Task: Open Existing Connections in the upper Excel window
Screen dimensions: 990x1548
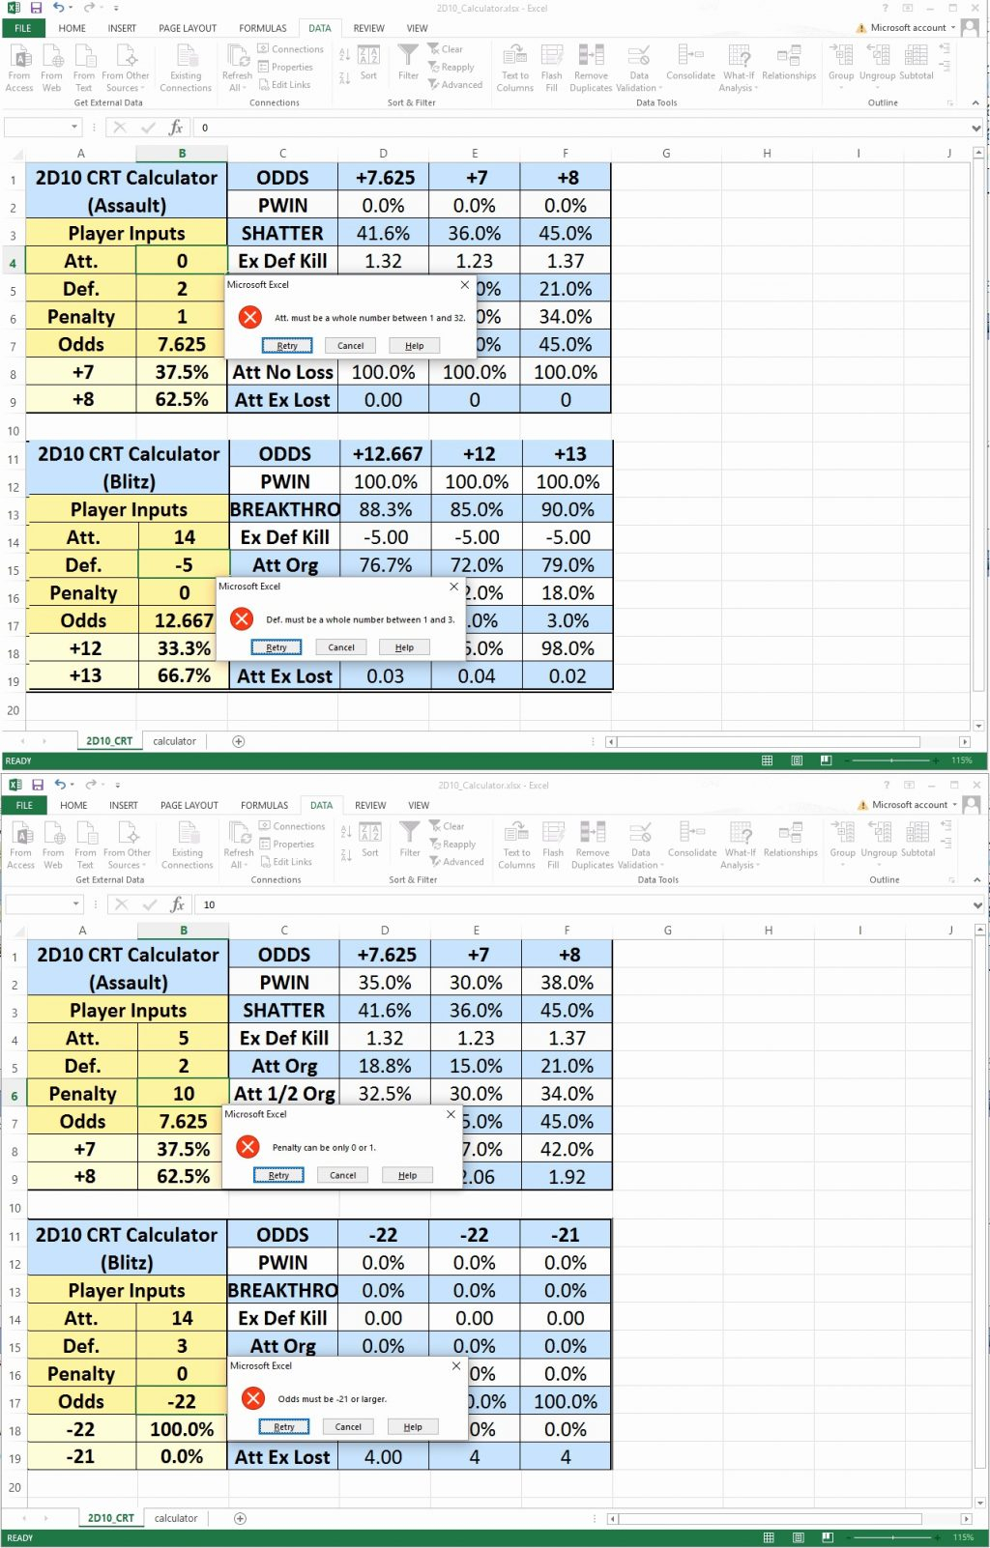Action: [186, 68]
